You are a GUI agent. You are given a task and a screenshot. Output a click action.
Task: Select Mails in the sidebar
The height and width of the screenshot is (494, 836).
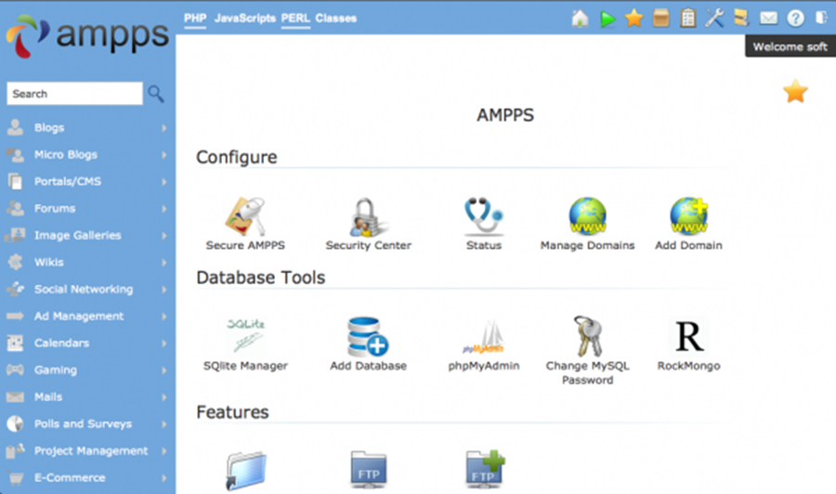coord(48,396)
